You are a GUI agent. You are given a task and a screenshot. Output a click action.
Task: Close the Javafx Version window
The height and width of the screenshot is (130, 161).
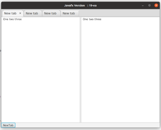pyautogui.click(x=156, y=5)
